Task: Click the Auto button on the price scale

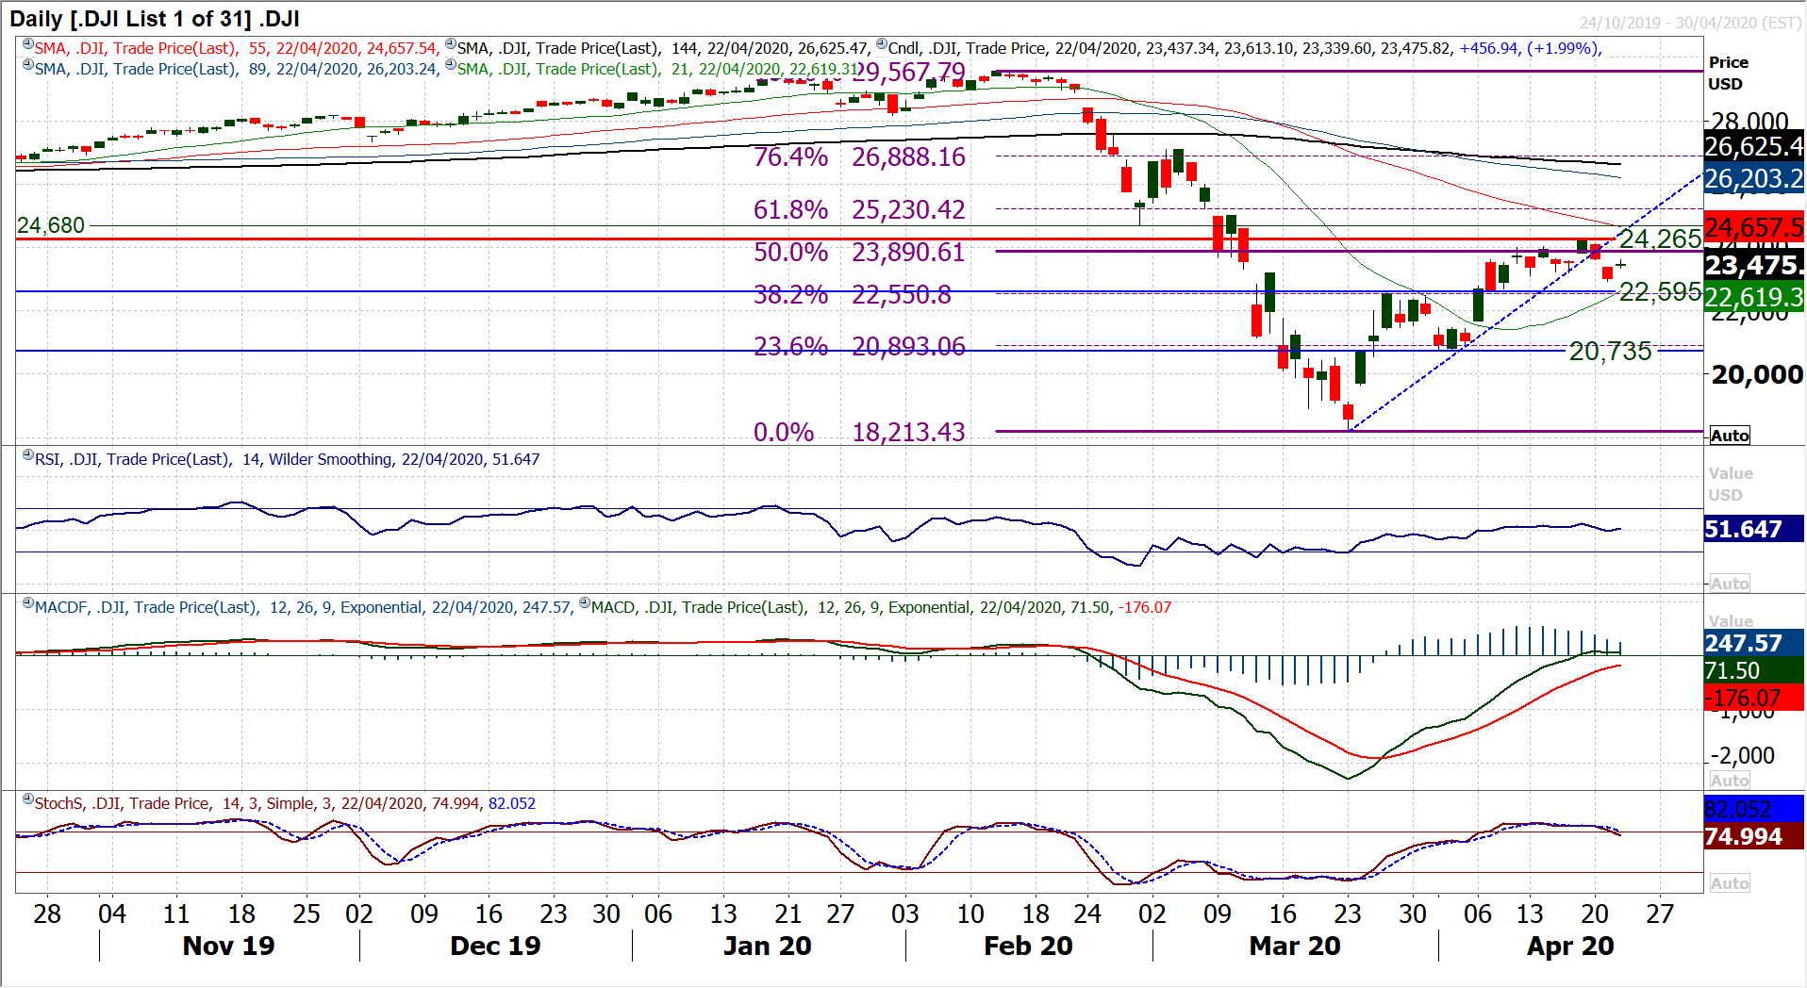Action: click(x=1730, y=436)
